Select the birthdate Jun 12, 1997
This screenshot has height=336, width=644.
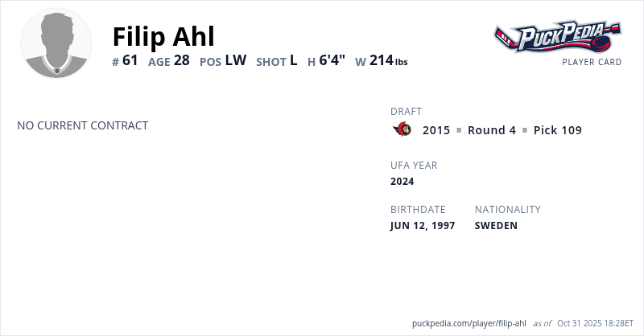[423, 226]
